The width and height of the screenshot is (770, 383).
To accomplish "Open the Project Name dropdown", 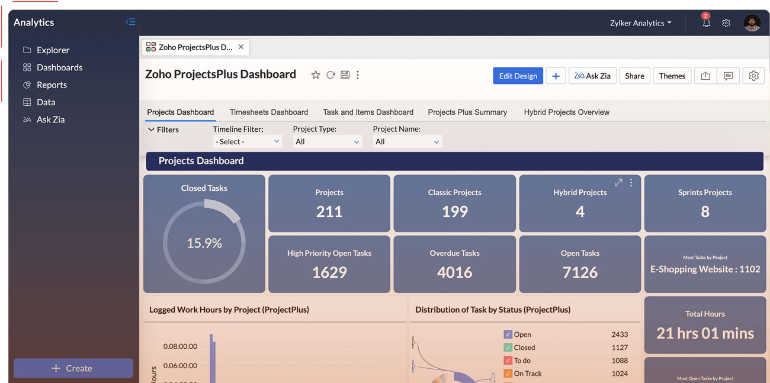I will (408, 142).
